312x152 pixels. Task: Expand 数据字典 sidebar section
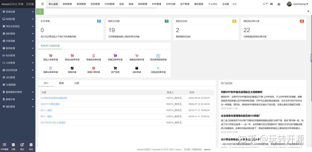pos(18,99)
